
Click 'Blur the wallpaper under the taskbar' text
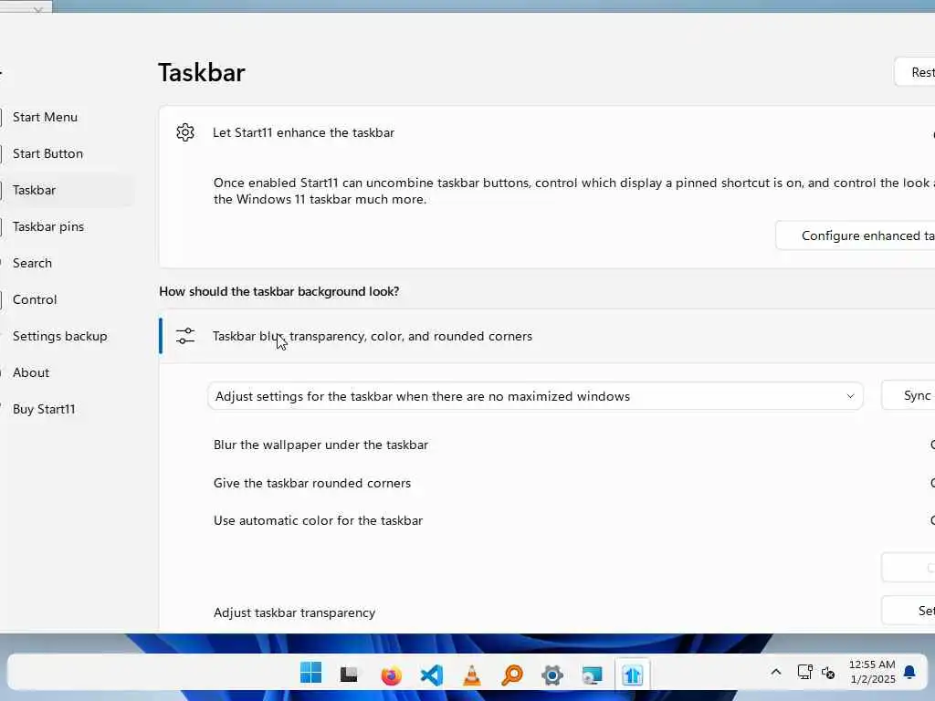pos(320,445)
